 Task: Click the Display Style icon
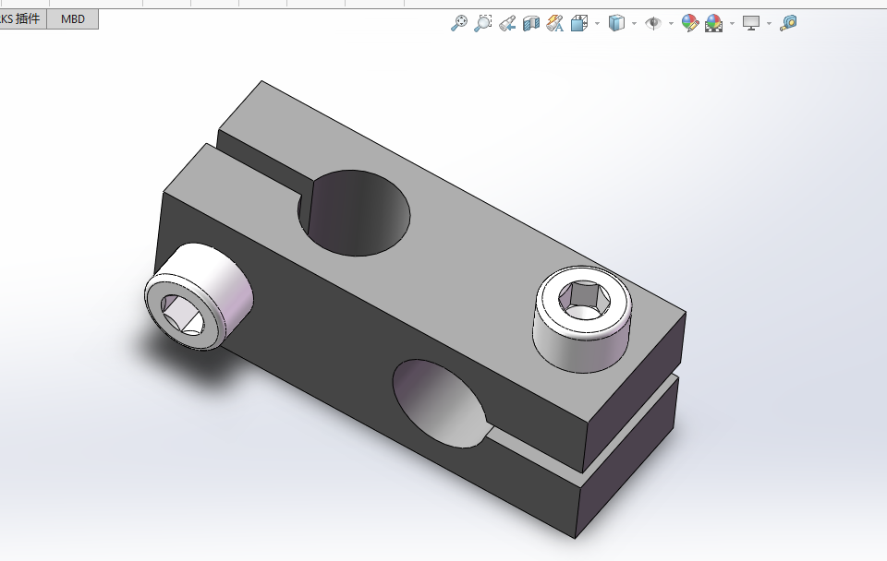[616, 23]
